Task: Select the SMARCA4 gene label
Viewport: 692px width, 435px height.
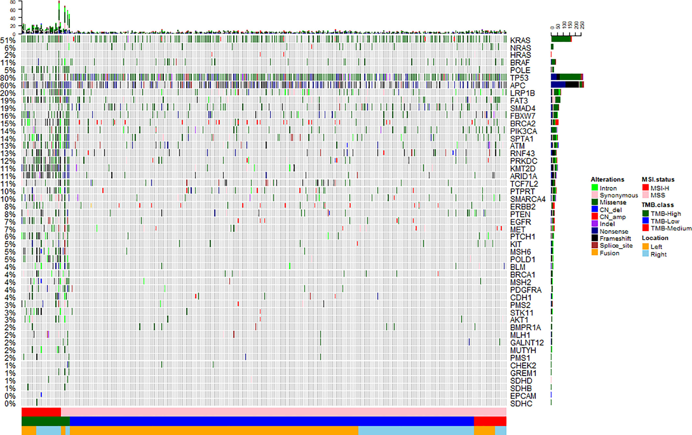Action: (x=528, y=199)
